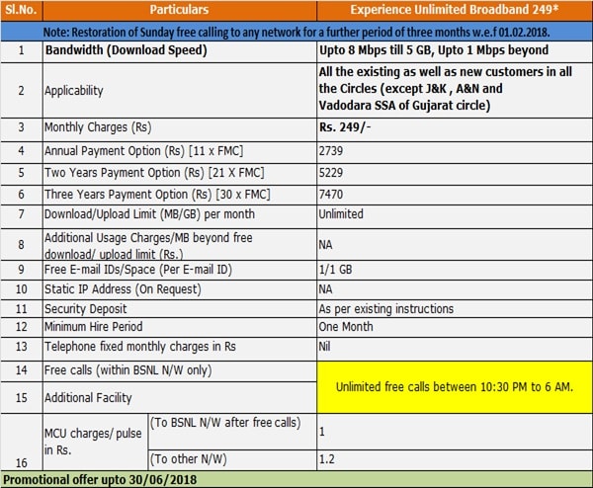The image size is (593, 488).
Task: Select 'Experience Unlimited Broadband 249*' header cell
Action: click(455, 10)
